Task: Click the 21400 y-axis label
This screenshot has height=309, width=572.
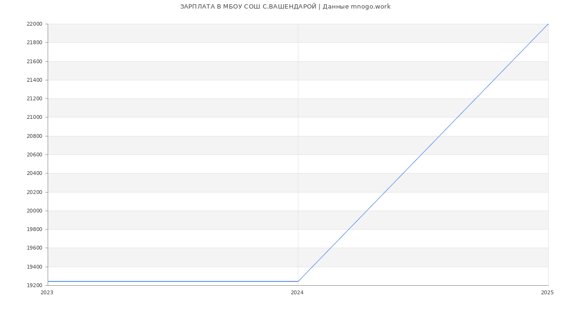Action: point(34,80)
